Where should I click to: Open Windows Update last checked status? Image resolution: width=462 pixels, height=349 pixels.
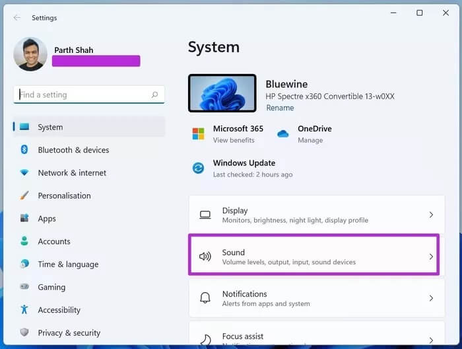[x=253, y=174]
